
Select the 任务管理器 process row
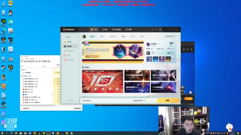pyautogui.click(x=40, y=73)
